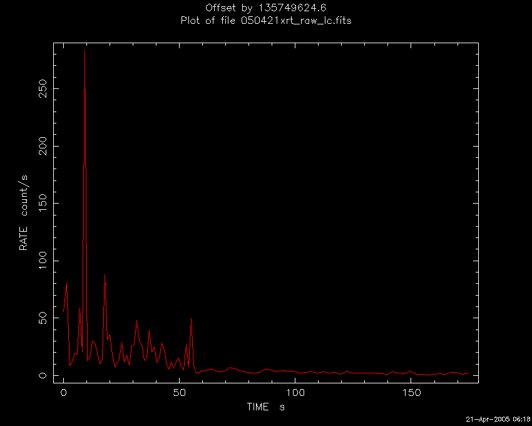532x426 pixels.
Task: Click the subtitle 'Plot of file 050421xrt_raw_lc.fits'
Action: coord(266,21)
